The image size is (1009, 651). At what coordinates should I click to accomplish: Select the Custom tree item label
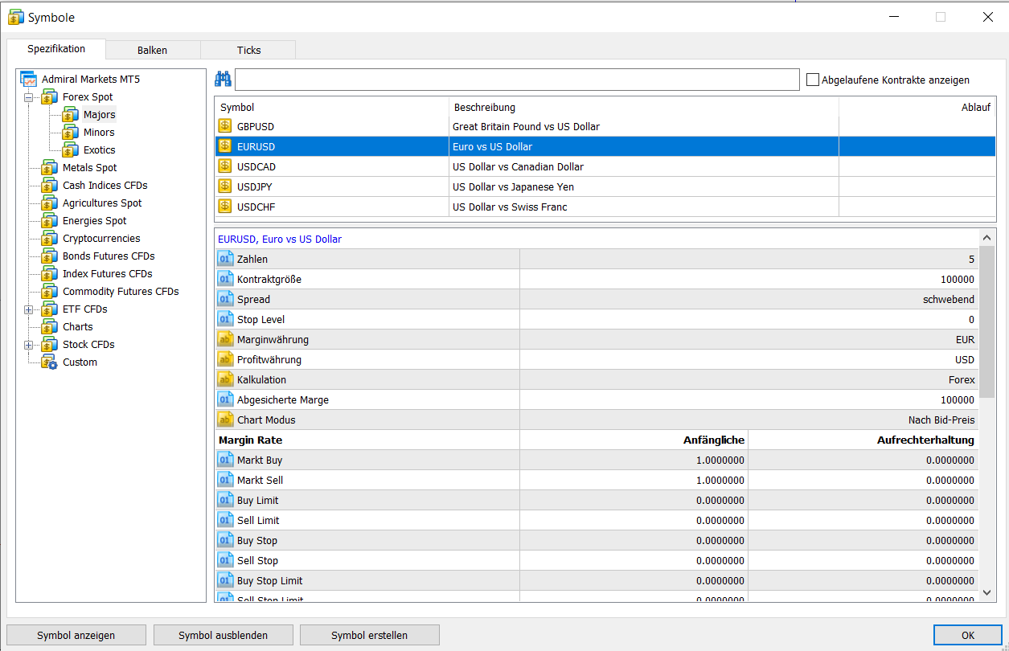tap(80, 362)
